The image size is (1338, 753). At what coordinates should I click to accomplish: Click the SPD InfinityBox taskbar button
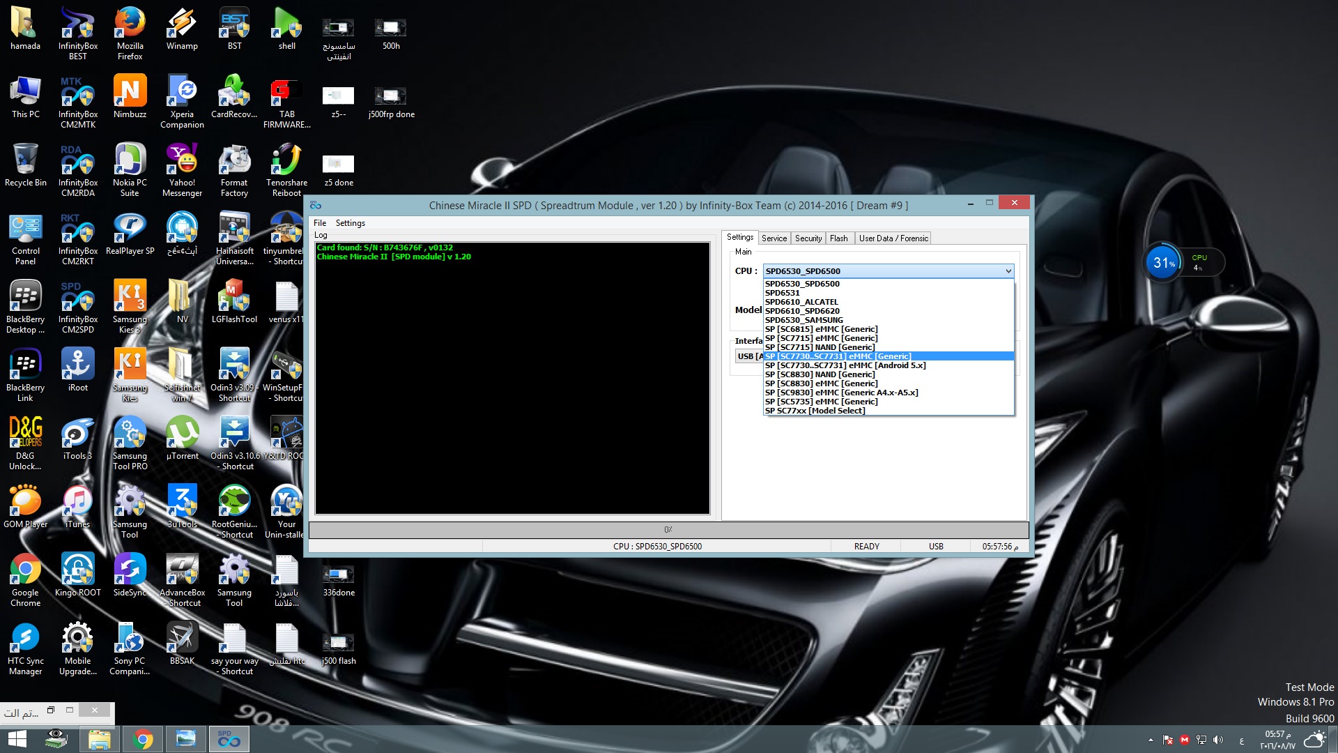pos(229,739)
